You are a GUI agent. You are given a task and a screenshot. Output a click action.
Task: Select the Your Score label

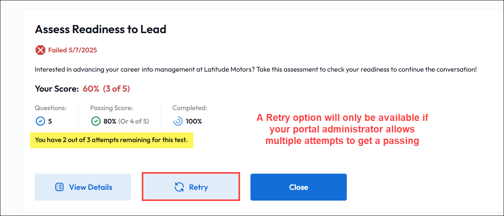pyautogui.click(x=57, y=89)
